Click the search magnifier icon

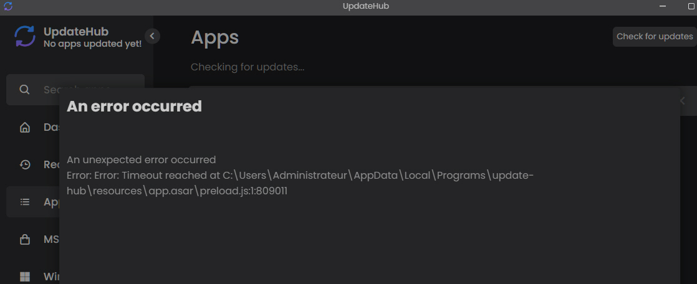(x=24, y=90)
